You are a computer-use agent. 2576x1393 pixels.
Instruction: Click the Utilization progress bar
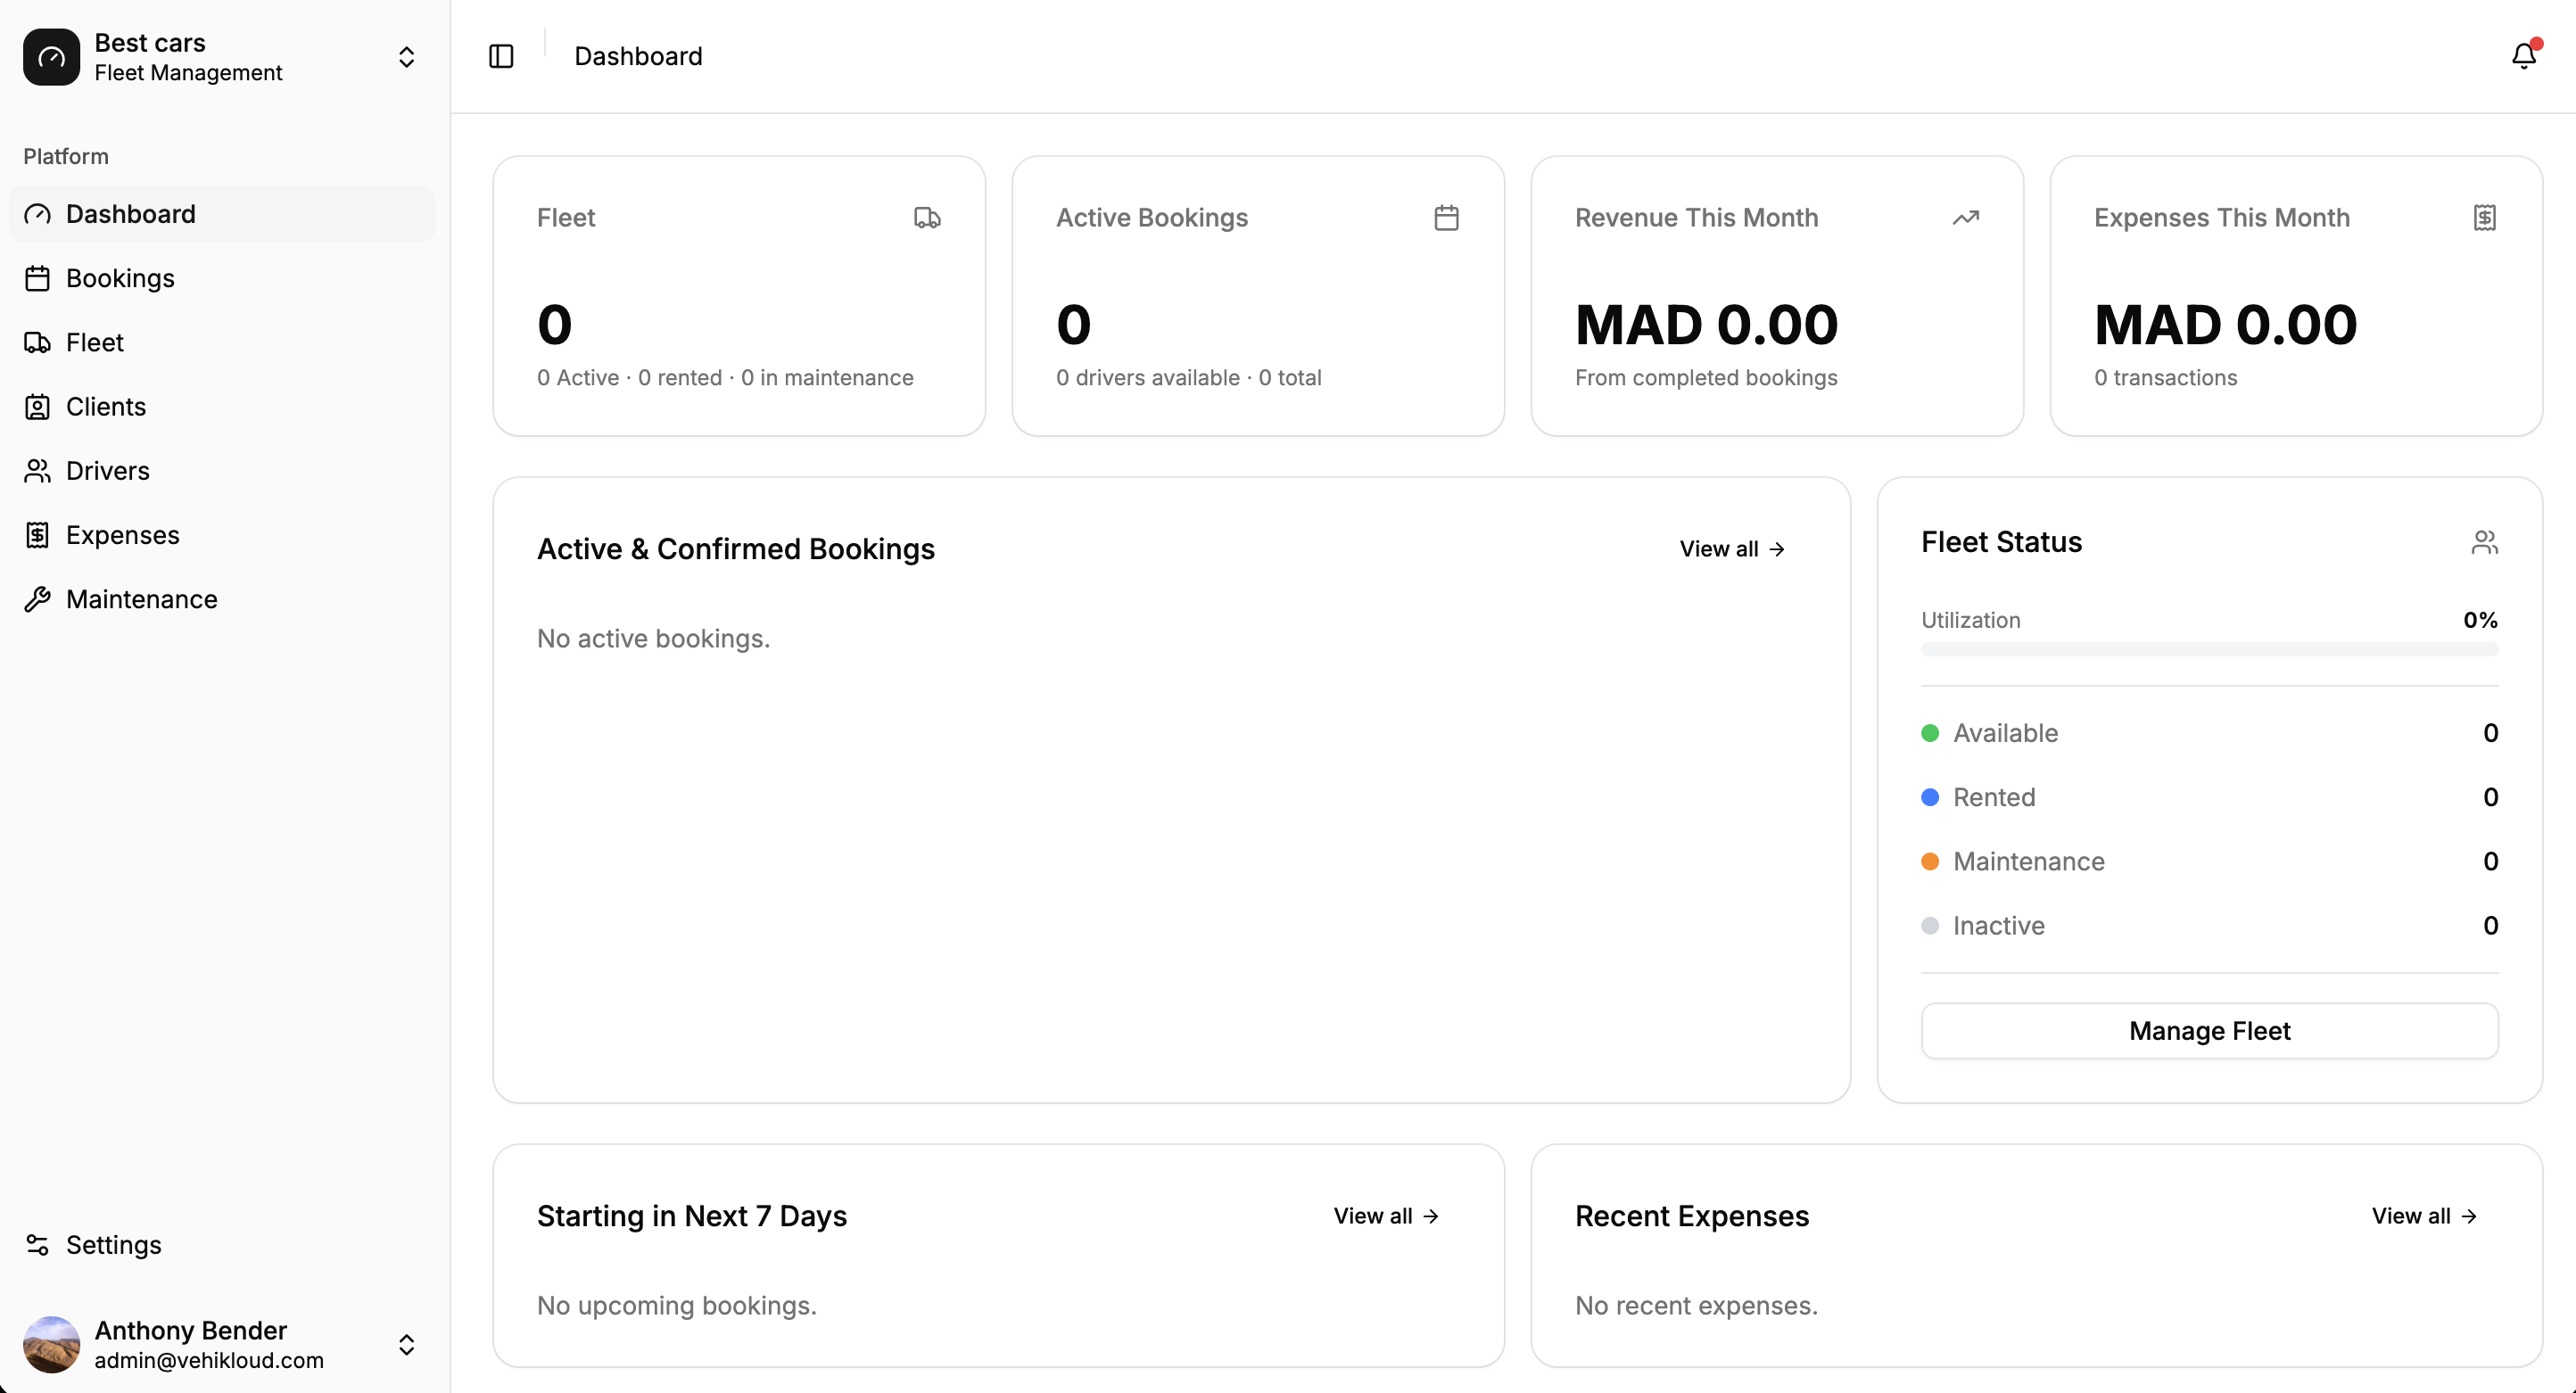pyautogui.click(x=2208, y=648)
